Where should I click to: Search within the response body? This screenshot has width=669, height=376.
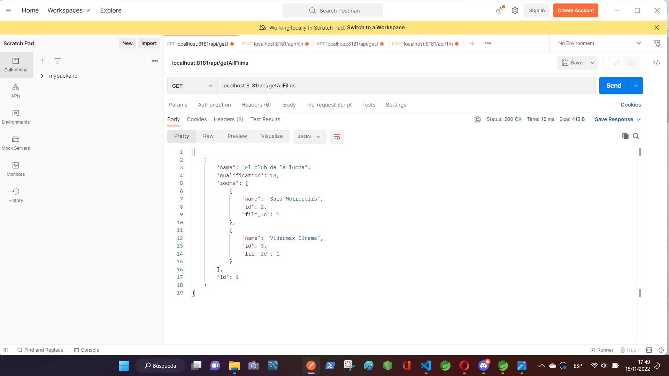[636, 136]
